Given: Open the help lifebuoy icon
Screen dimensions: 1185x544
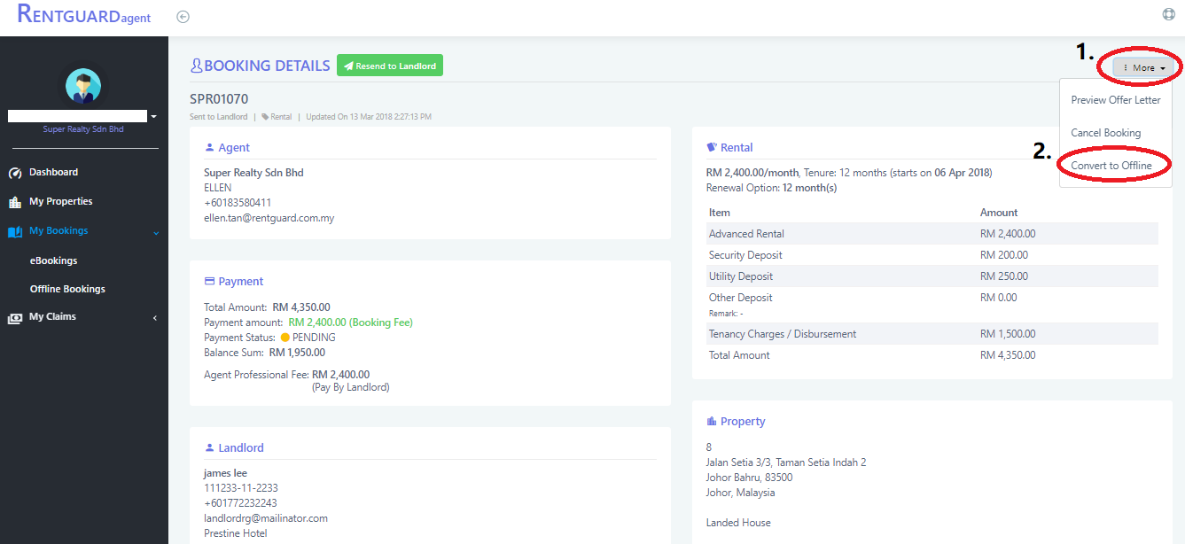Looking at the screenshot, I should pos(1169,14).
